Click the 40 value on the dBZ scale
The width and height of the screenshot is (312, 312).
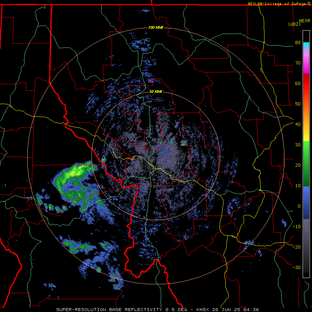pos(298,124)
